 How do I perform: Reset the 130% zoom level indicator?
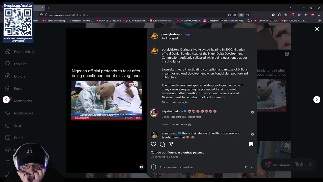click(x=241, y=15)
